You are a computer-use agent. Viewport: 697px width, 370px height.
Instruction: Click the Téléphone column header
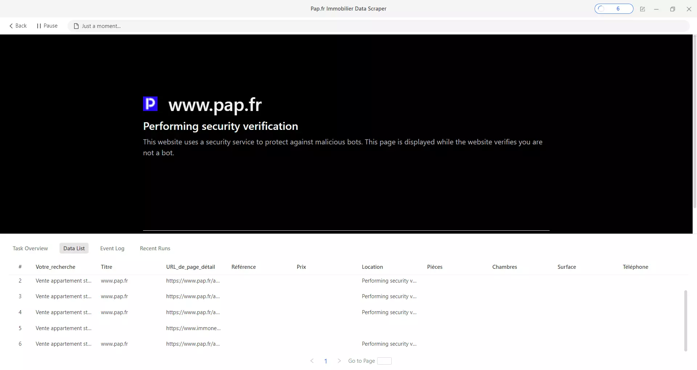[x=636, y=267]
